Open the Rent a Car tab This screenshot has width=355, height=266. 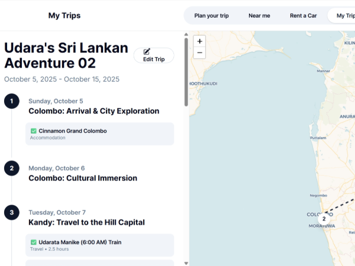coord(303,15)
